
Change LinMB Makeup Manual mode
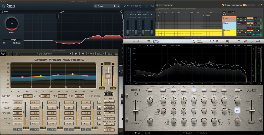tap(109, 107)
